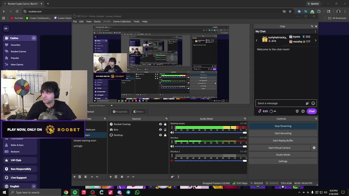The height and width of the screenshot is (196, 349).
Task: Open the English language dropdown
Action: point(34,186)
